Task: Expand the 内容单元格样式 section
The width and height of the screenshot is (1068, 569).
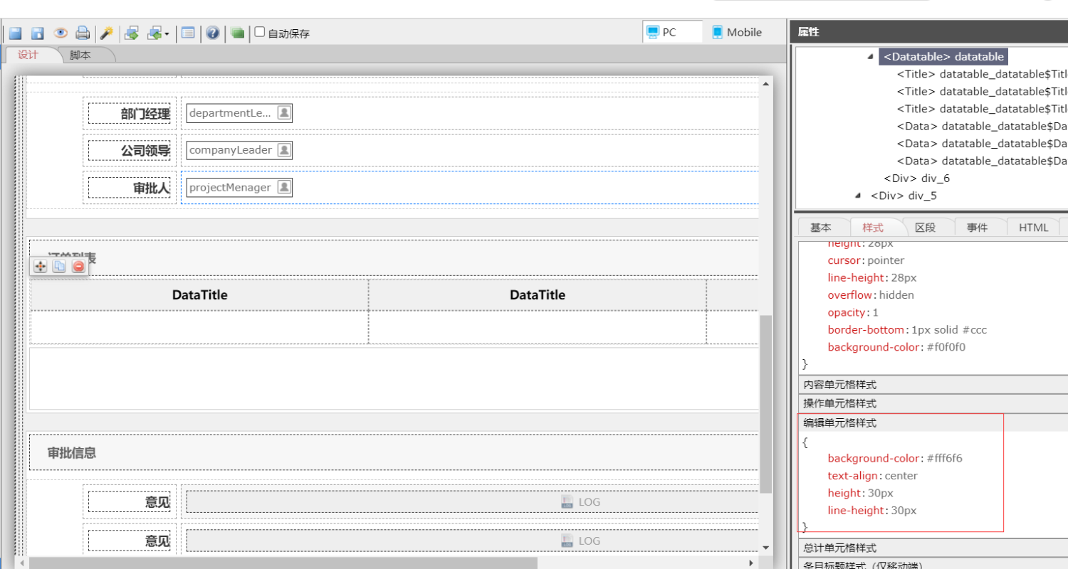Action: click(933, 385)
